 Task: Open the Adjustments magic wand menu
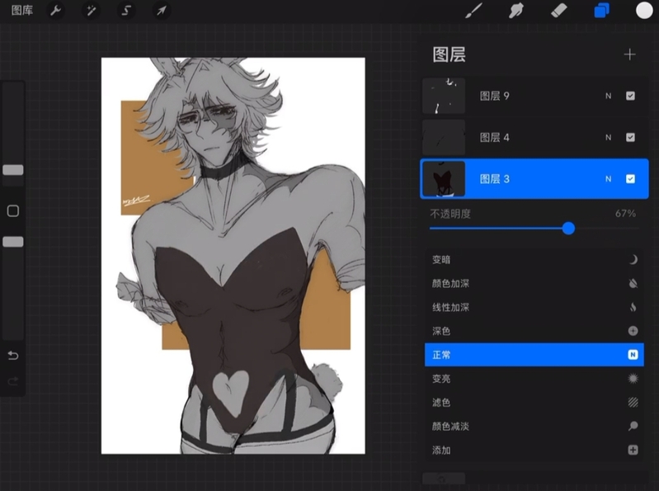point(91,10)
